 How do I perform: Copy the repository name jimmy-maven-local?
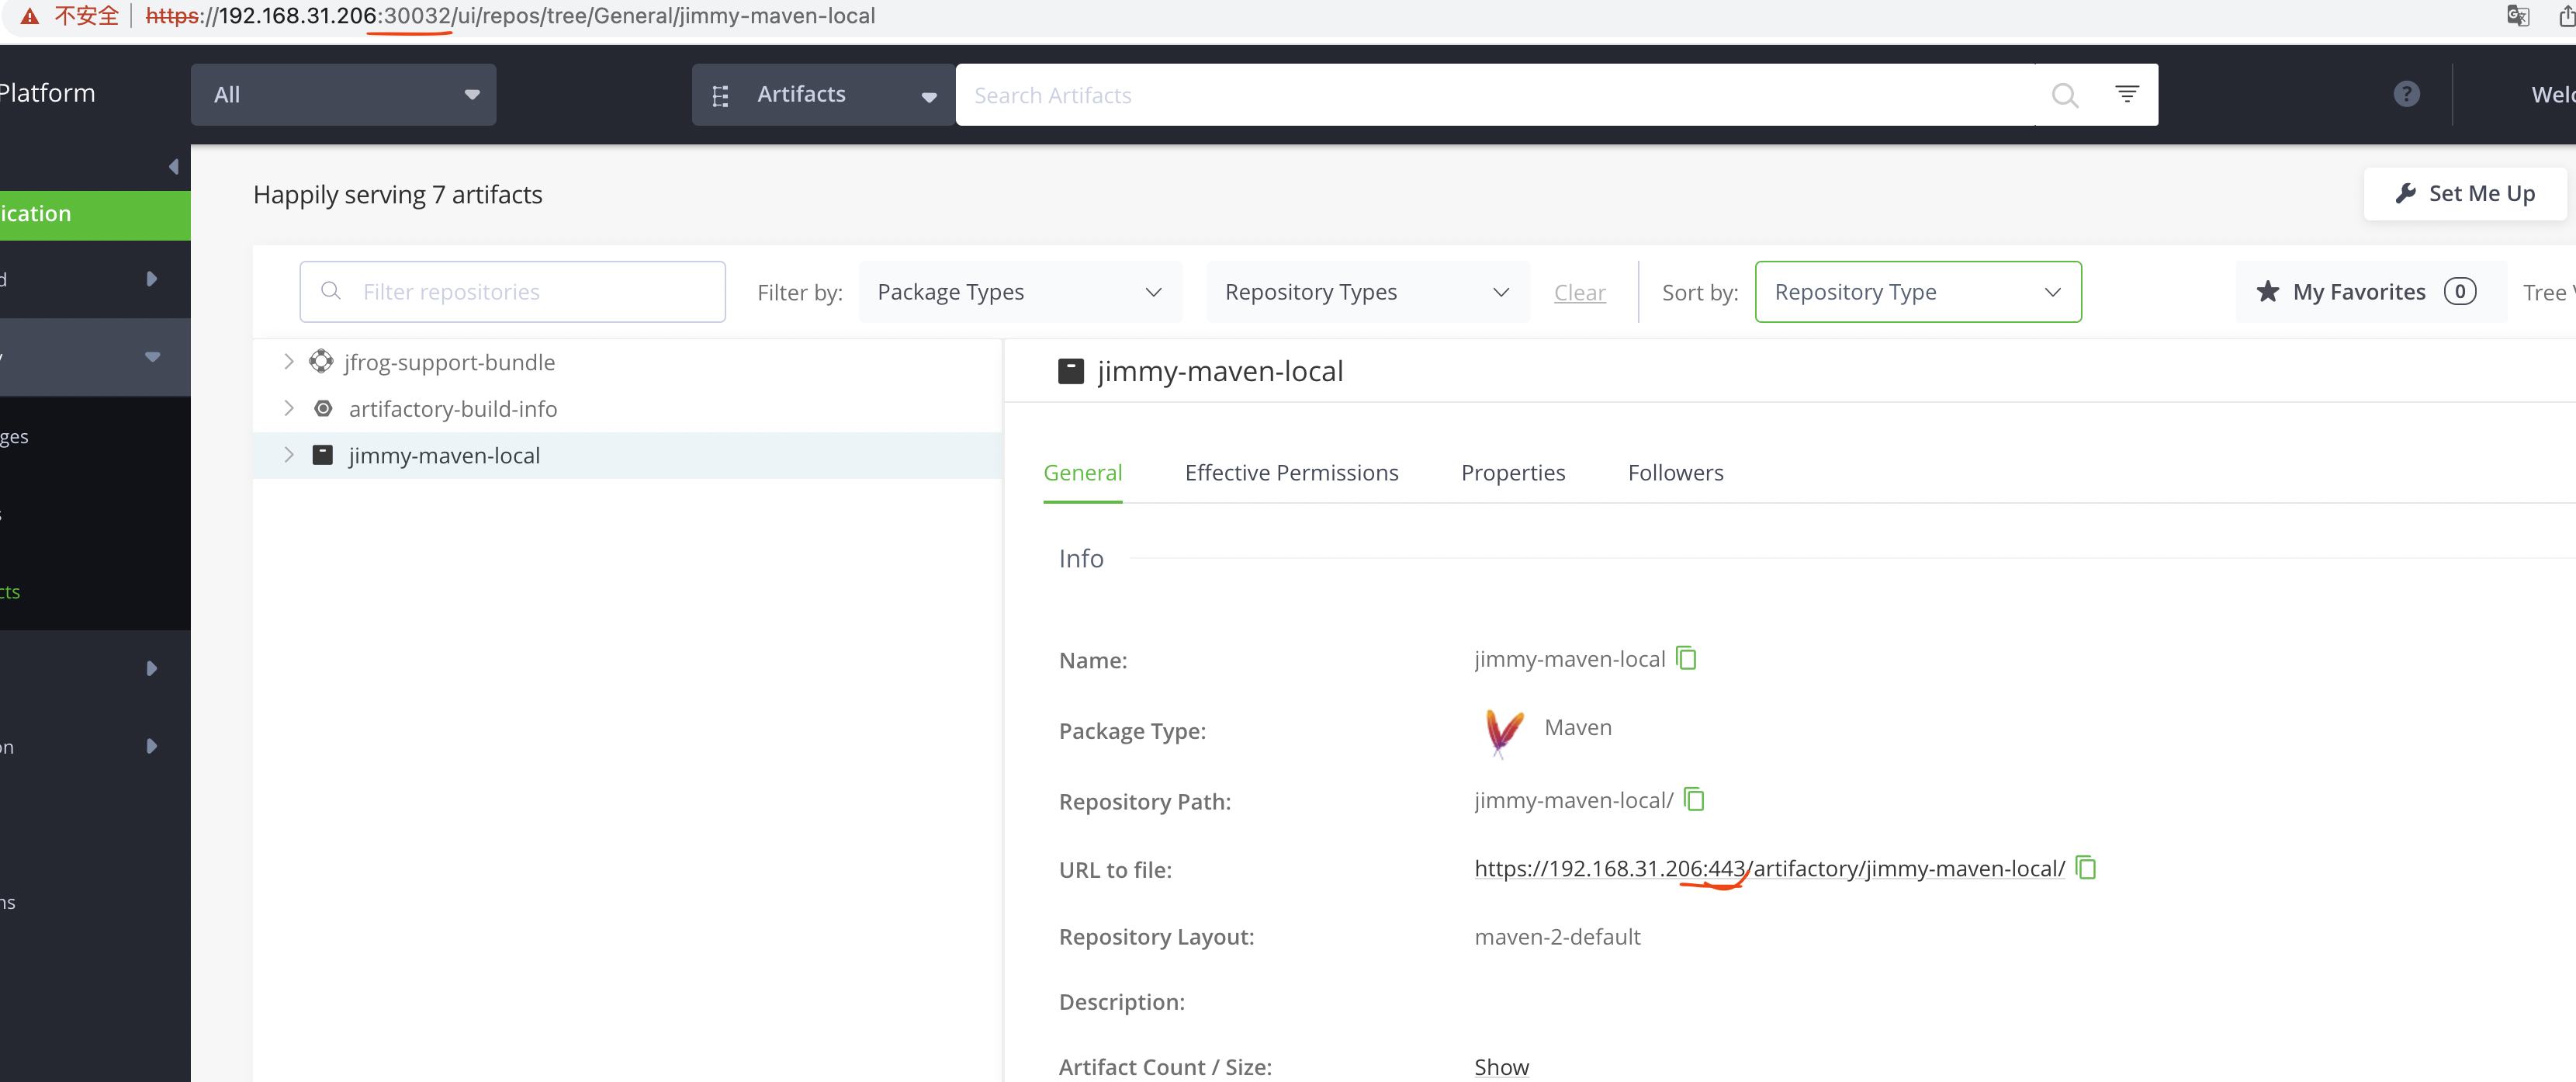(1686, 658)
